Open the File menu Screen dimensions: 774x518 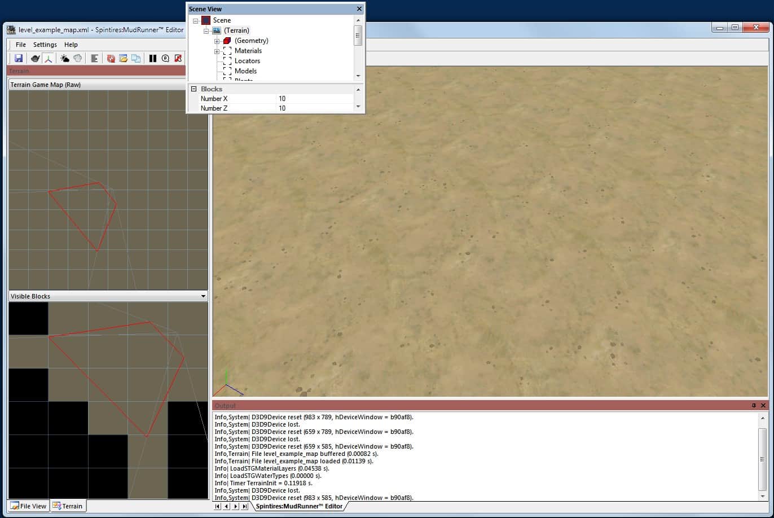click(x=21, y=45)
